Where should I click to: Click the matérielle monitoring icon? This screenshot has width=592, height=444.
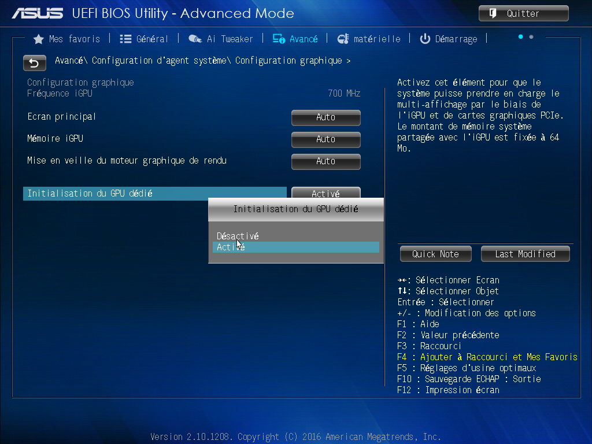[343, 39]
